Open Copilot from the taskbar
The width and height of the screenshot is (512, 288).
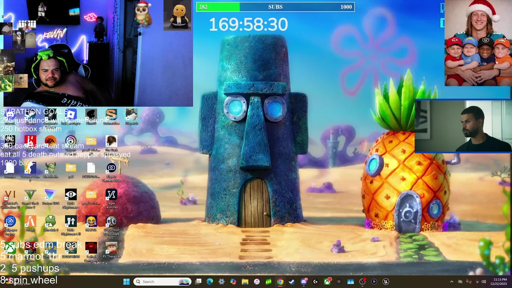pyautogui.click(x=233, y=282)
